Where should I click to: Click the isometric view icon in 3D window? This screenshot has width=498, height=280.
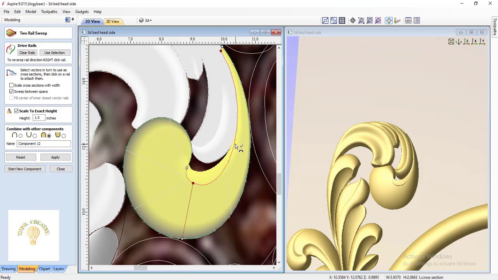[x=459, y=42]
